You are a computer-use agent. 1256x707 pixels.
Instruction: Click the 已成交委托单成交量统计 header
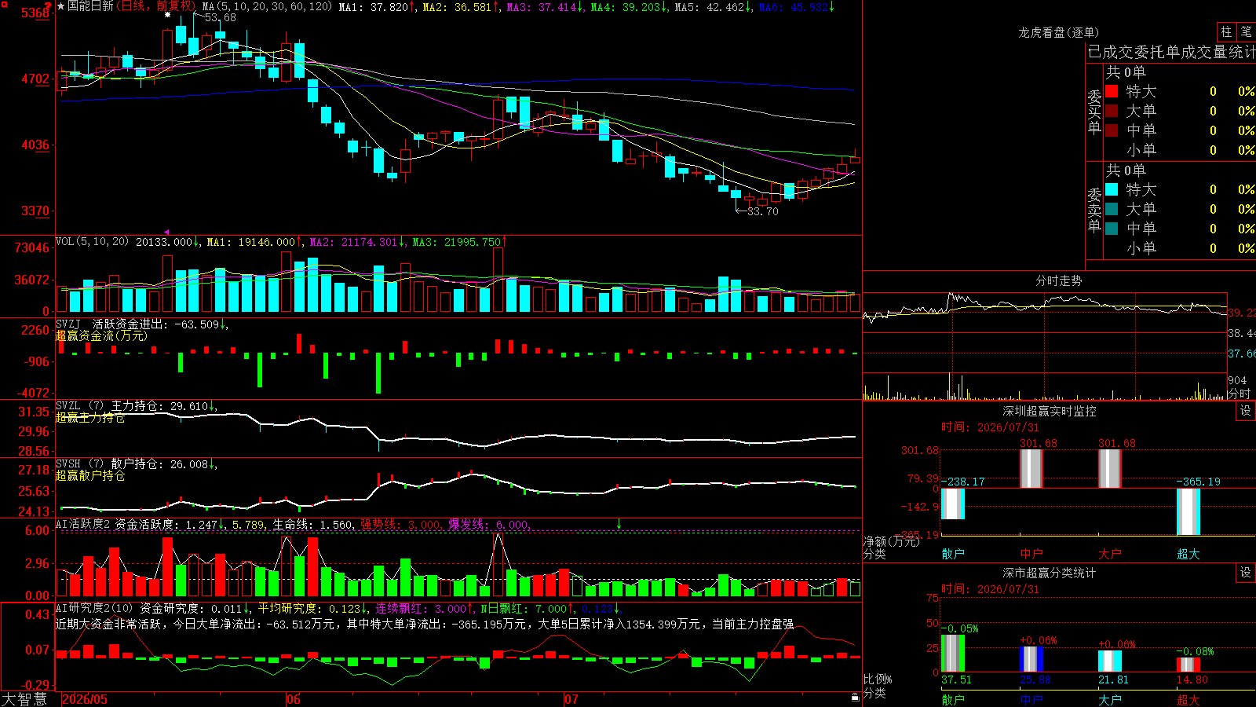point(1172,52)
